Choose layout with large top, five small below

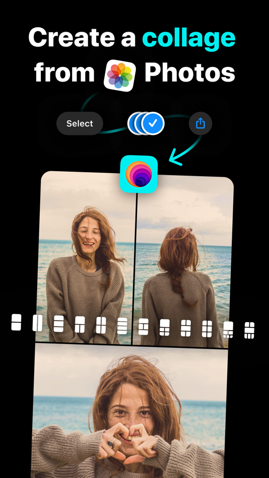tap(228, 330)
